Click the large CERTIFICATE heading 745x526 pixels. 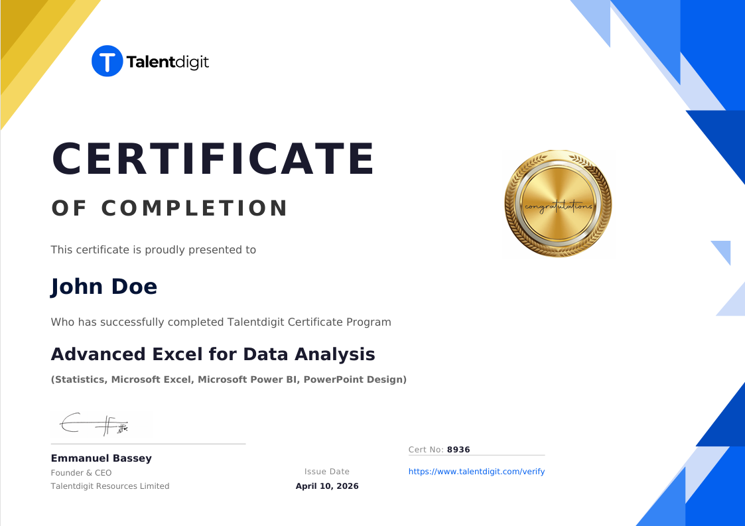(213, 159)
